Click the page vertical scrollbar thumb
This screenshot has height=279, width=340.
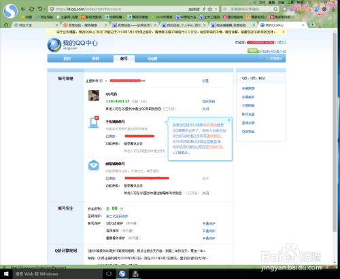335,132
